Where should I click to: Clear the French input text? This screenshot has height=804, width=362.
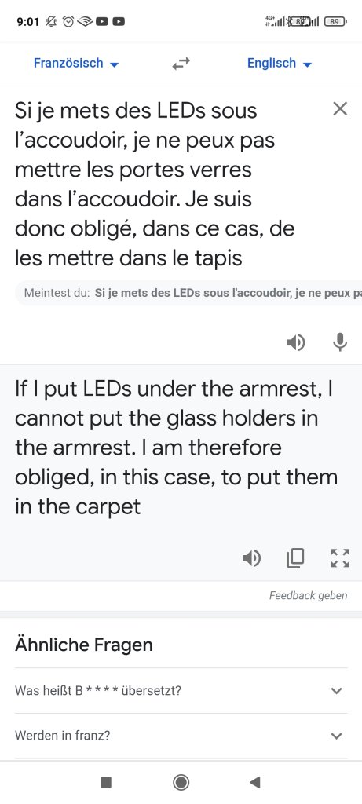(x=340, y=108)
